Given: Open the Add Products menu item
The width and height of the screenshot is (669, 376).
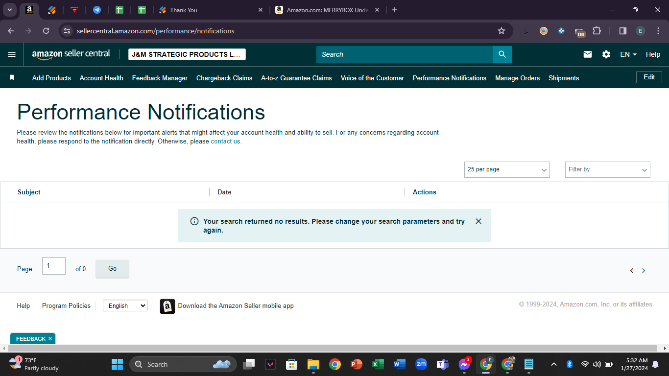Looking at the screenshot, I should coord(51,78).
